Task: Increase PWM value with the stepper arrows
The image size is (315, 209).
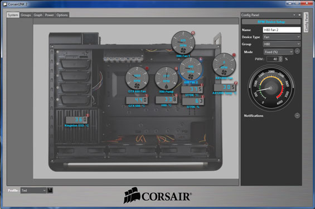Action: tap(281, 57)
